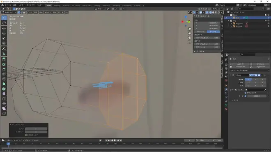Click the play button in the timeline
This screenshot has width=271, height=152.
pyautogui.click(x=115, y=140)
